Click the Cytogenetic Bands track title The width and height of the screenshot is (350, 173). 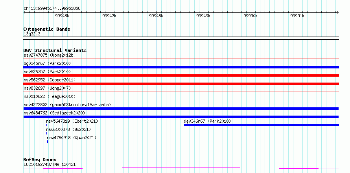(47, 29)
